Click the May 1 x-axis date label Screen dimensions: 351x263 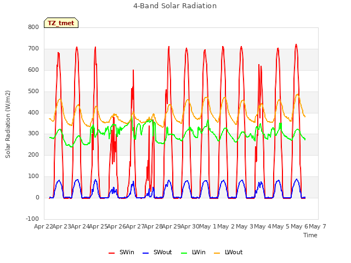(208, 226)
